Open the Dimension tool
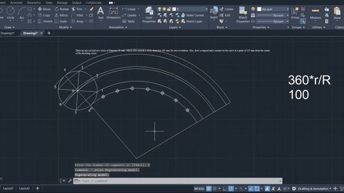 pyautogui.click(x=113, y=13)
